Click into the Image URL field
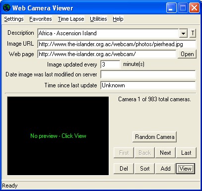Viewport: 202px width, 191px height. point(117,44)
